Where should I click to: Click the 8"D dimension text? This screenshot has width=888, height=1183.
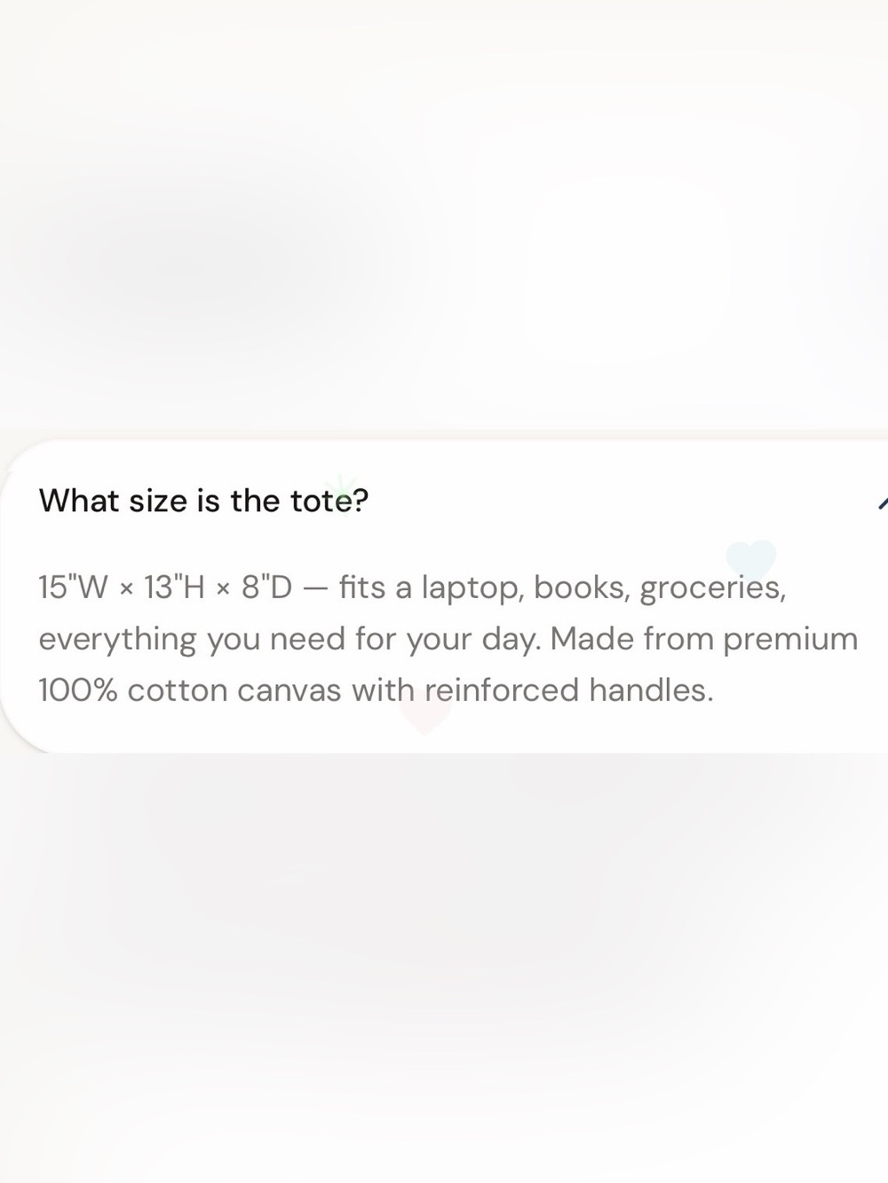pos(266,587)
